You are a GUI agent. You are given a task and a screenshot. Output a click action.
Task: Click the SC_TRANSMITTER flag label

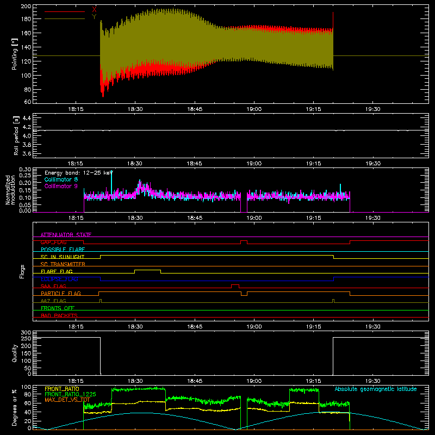(63, 264)
